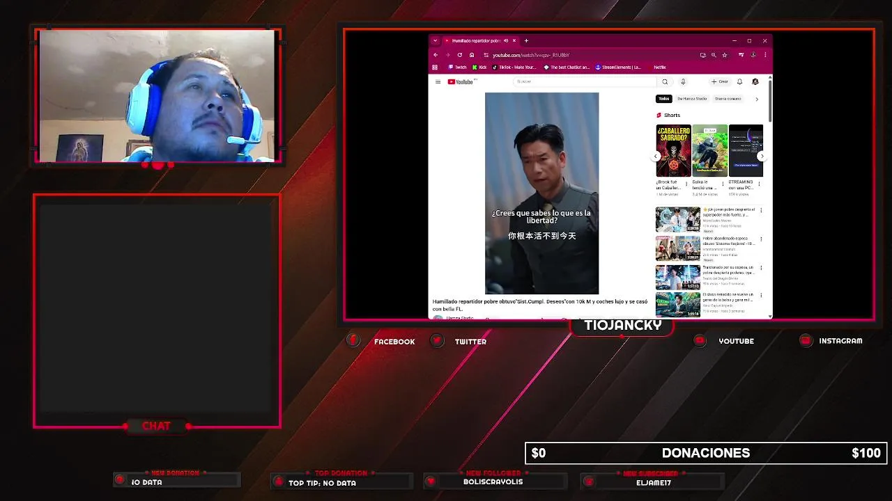Open options for Pobre abandonado video
The image size is (892, 501).
tap(761, 239)
